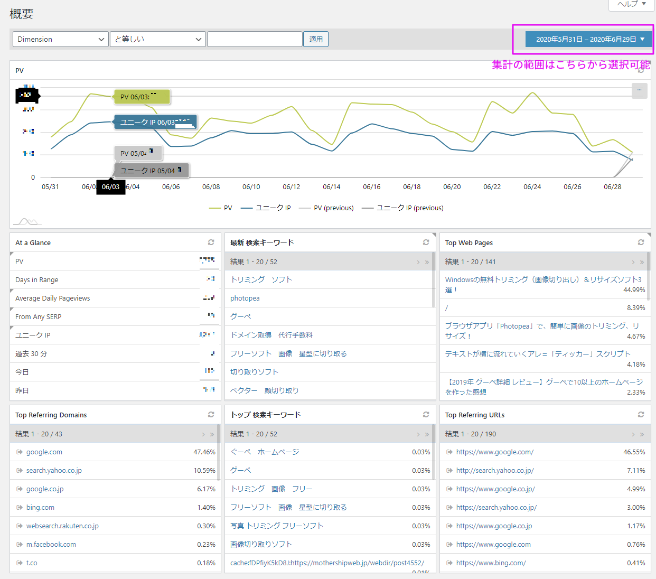This screenshot has height=579, width=656.
Task: Toggle the PV series in chart legend
Action: click(221, 208)
